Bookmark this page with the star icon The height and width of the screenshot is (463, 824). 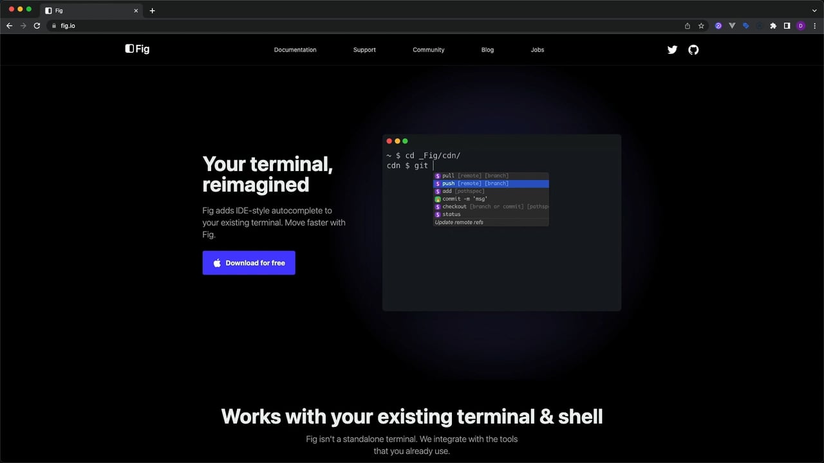pos(701,26)
